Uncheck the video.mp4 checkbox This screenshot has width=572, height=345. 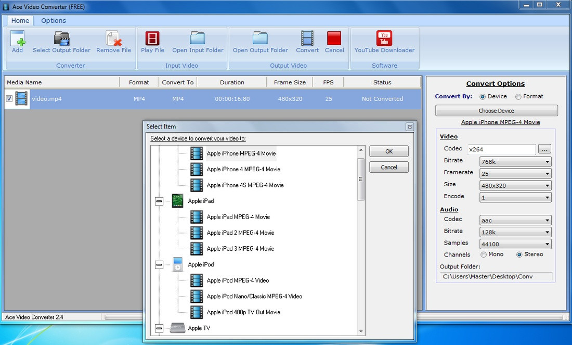click(x=9, y=98)
